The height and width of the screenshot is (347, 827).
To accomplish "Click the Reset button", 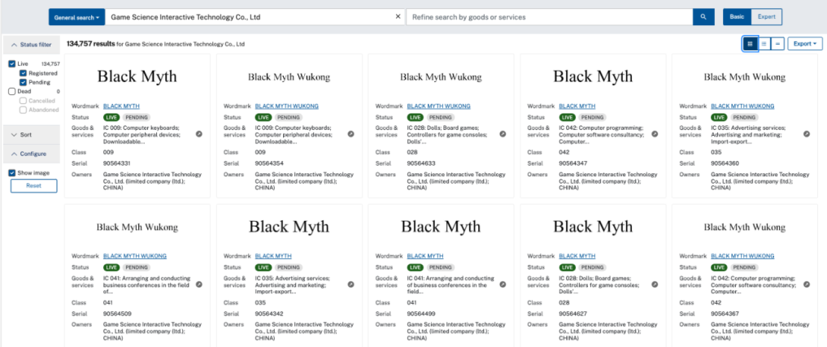I will [34, 186].
